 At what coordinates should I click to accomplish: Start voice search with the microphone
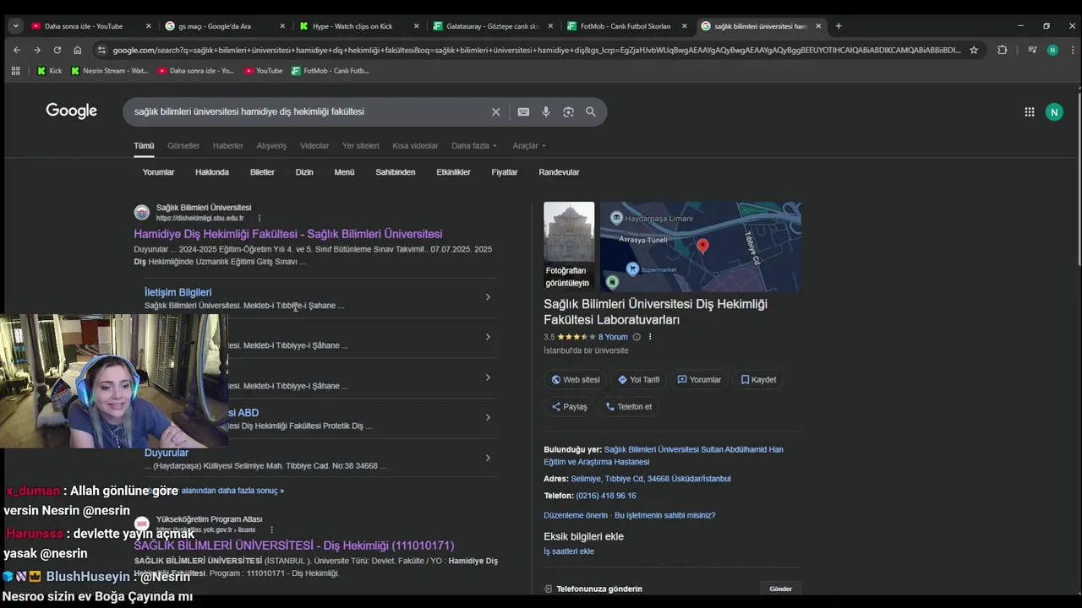coord(546,111)
